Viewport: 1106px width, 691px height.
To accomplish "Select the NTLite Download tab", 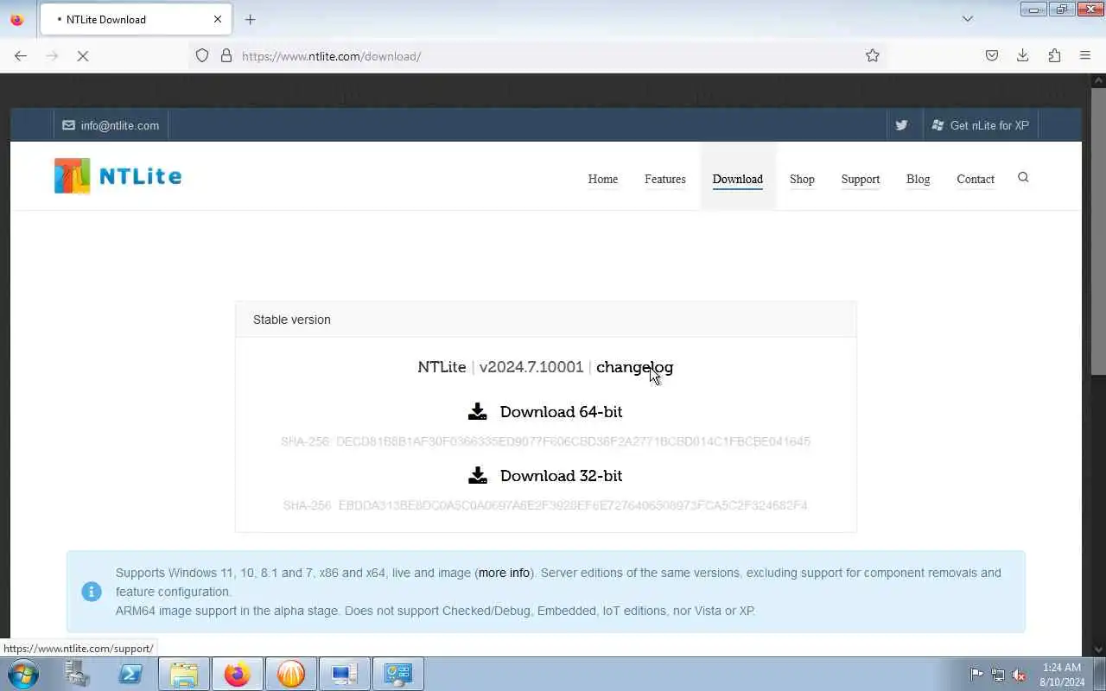I will click(x=136, y=19).
